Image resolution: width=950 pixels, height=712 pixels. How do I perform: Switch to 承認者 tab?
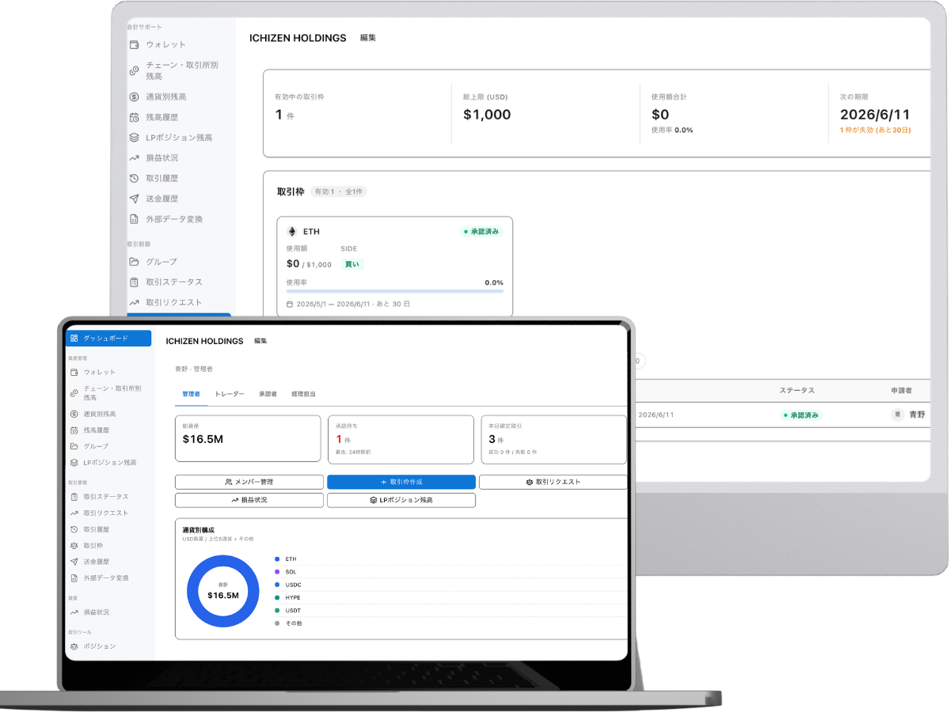pyautogui.click(x=268, y=393)
